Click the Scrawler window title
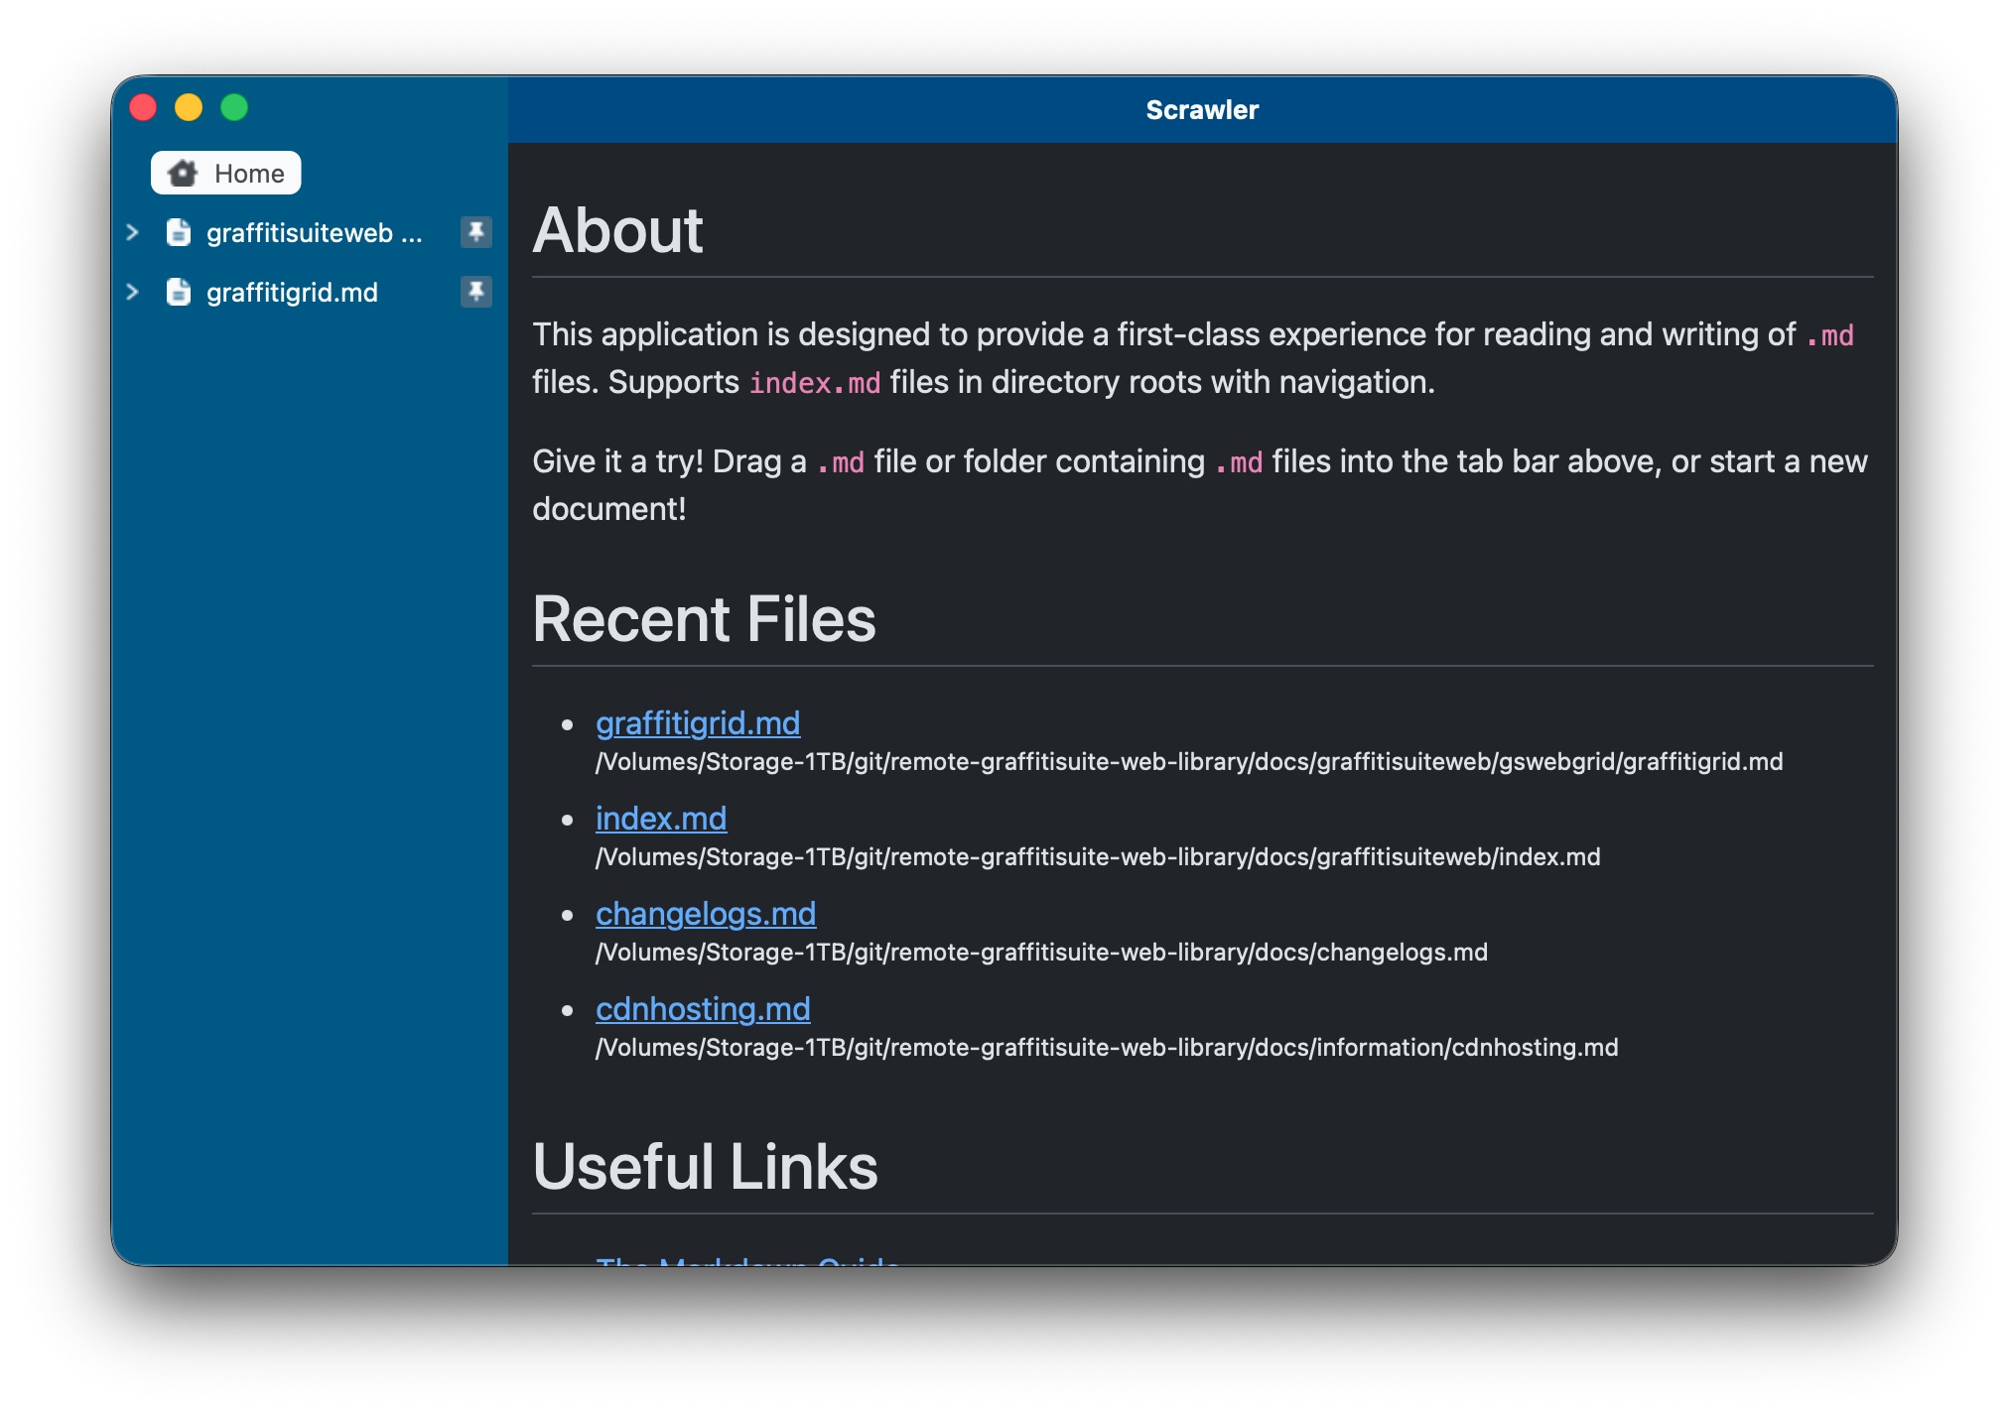The width and height of the screenshot is (2009, 1413). (1202, 109)
